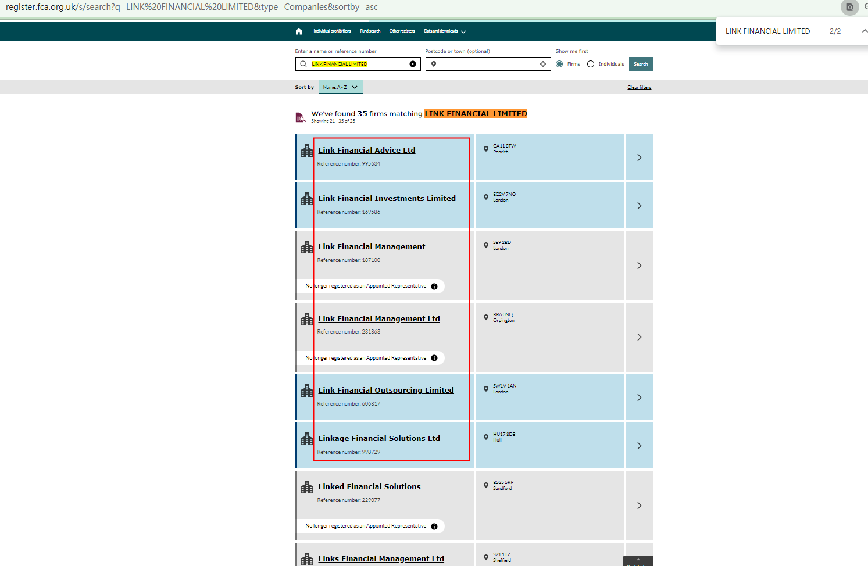The width and height of the screenshot is (868, 566).
Task: Open the Link Financial Management link, reference 187100
Action: [x=372, y=247]
